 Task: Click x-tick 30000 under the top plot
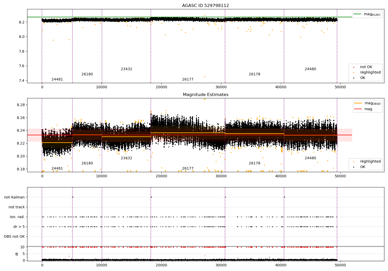221,87
